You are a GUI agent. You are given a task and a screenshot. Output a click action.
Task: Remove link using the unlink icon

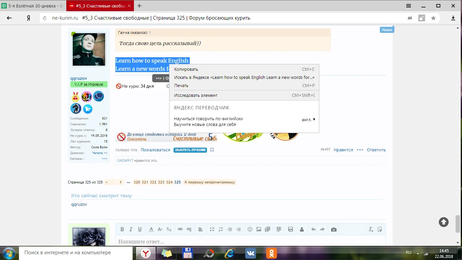coord(189,229)
